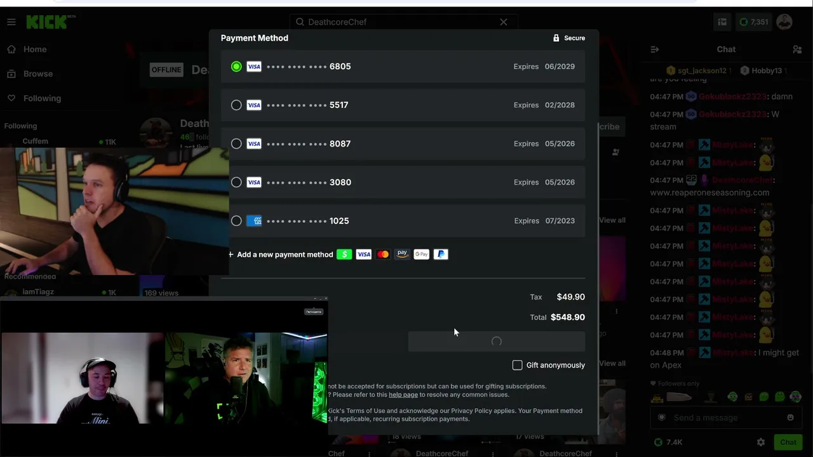Click the search magnifier icon
813x457 pixels.
pyautogui.click(x=300, y=22)
